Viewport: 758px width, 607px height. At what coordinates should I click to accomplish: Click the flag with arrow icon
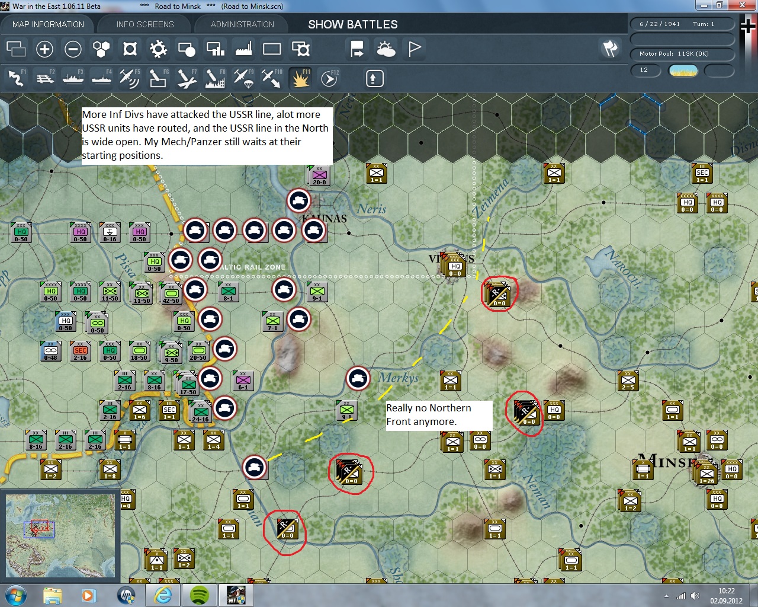(357, 49)
